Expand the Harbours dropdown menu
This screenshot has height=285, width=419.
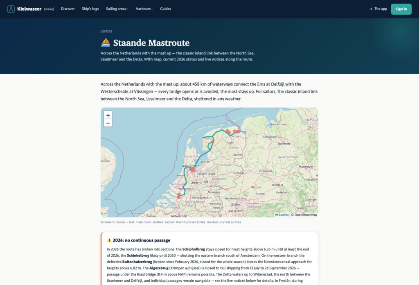[x=144, y=9]
